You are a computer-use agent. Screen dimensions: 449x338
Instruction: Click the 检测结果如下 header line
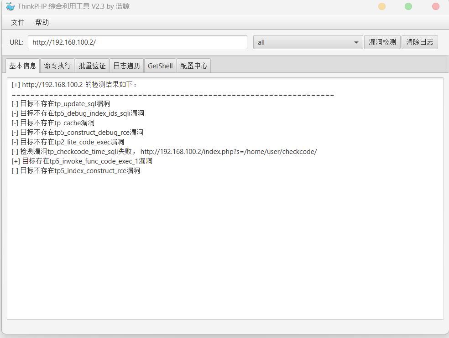(74, 85)
